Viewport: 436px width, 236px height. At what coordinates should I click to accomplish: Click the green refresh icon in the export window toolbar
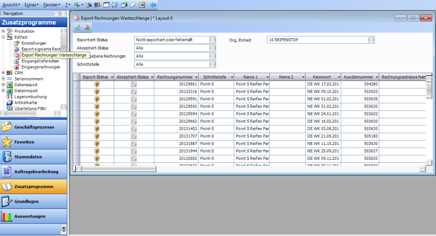[x=77, y=27]
